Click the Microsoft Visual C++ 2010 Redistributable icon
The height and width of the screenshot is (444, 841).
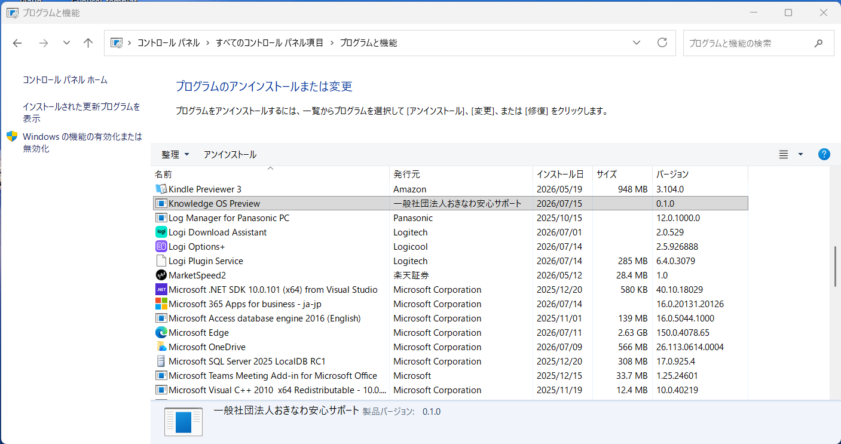click(161, 390)
